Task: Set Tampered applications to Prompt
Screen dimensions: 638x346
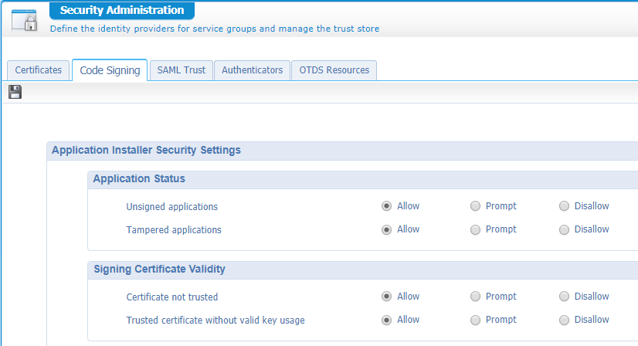Action: [x=475, y=229]
